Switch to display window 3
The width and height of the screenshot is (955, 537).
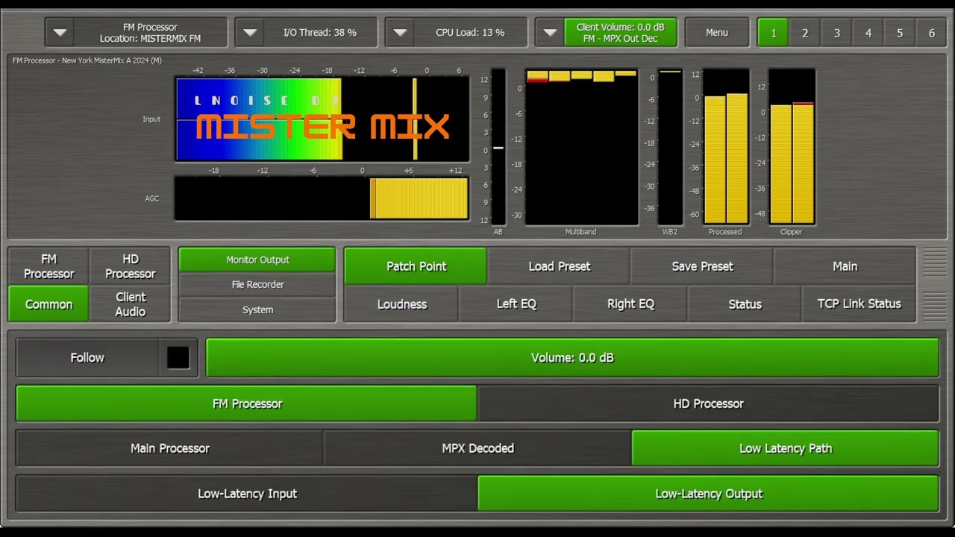click(x=837, y=33)
